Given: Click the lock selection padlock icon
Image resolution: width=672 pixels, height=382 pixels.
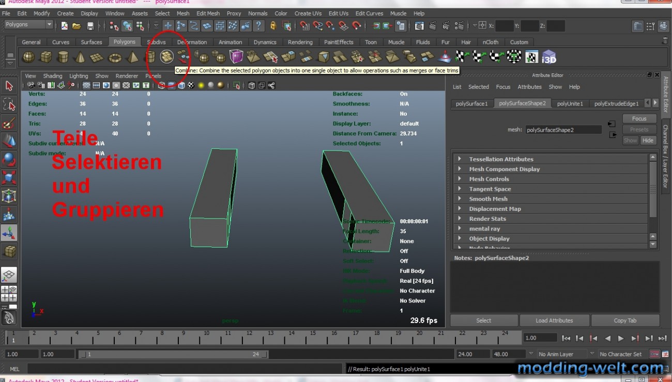Looking at the screenshot, I should [273, 25].
